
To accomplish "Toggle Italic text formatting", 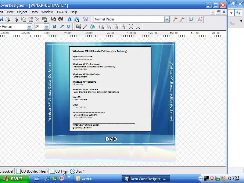I will pos(62,27).
